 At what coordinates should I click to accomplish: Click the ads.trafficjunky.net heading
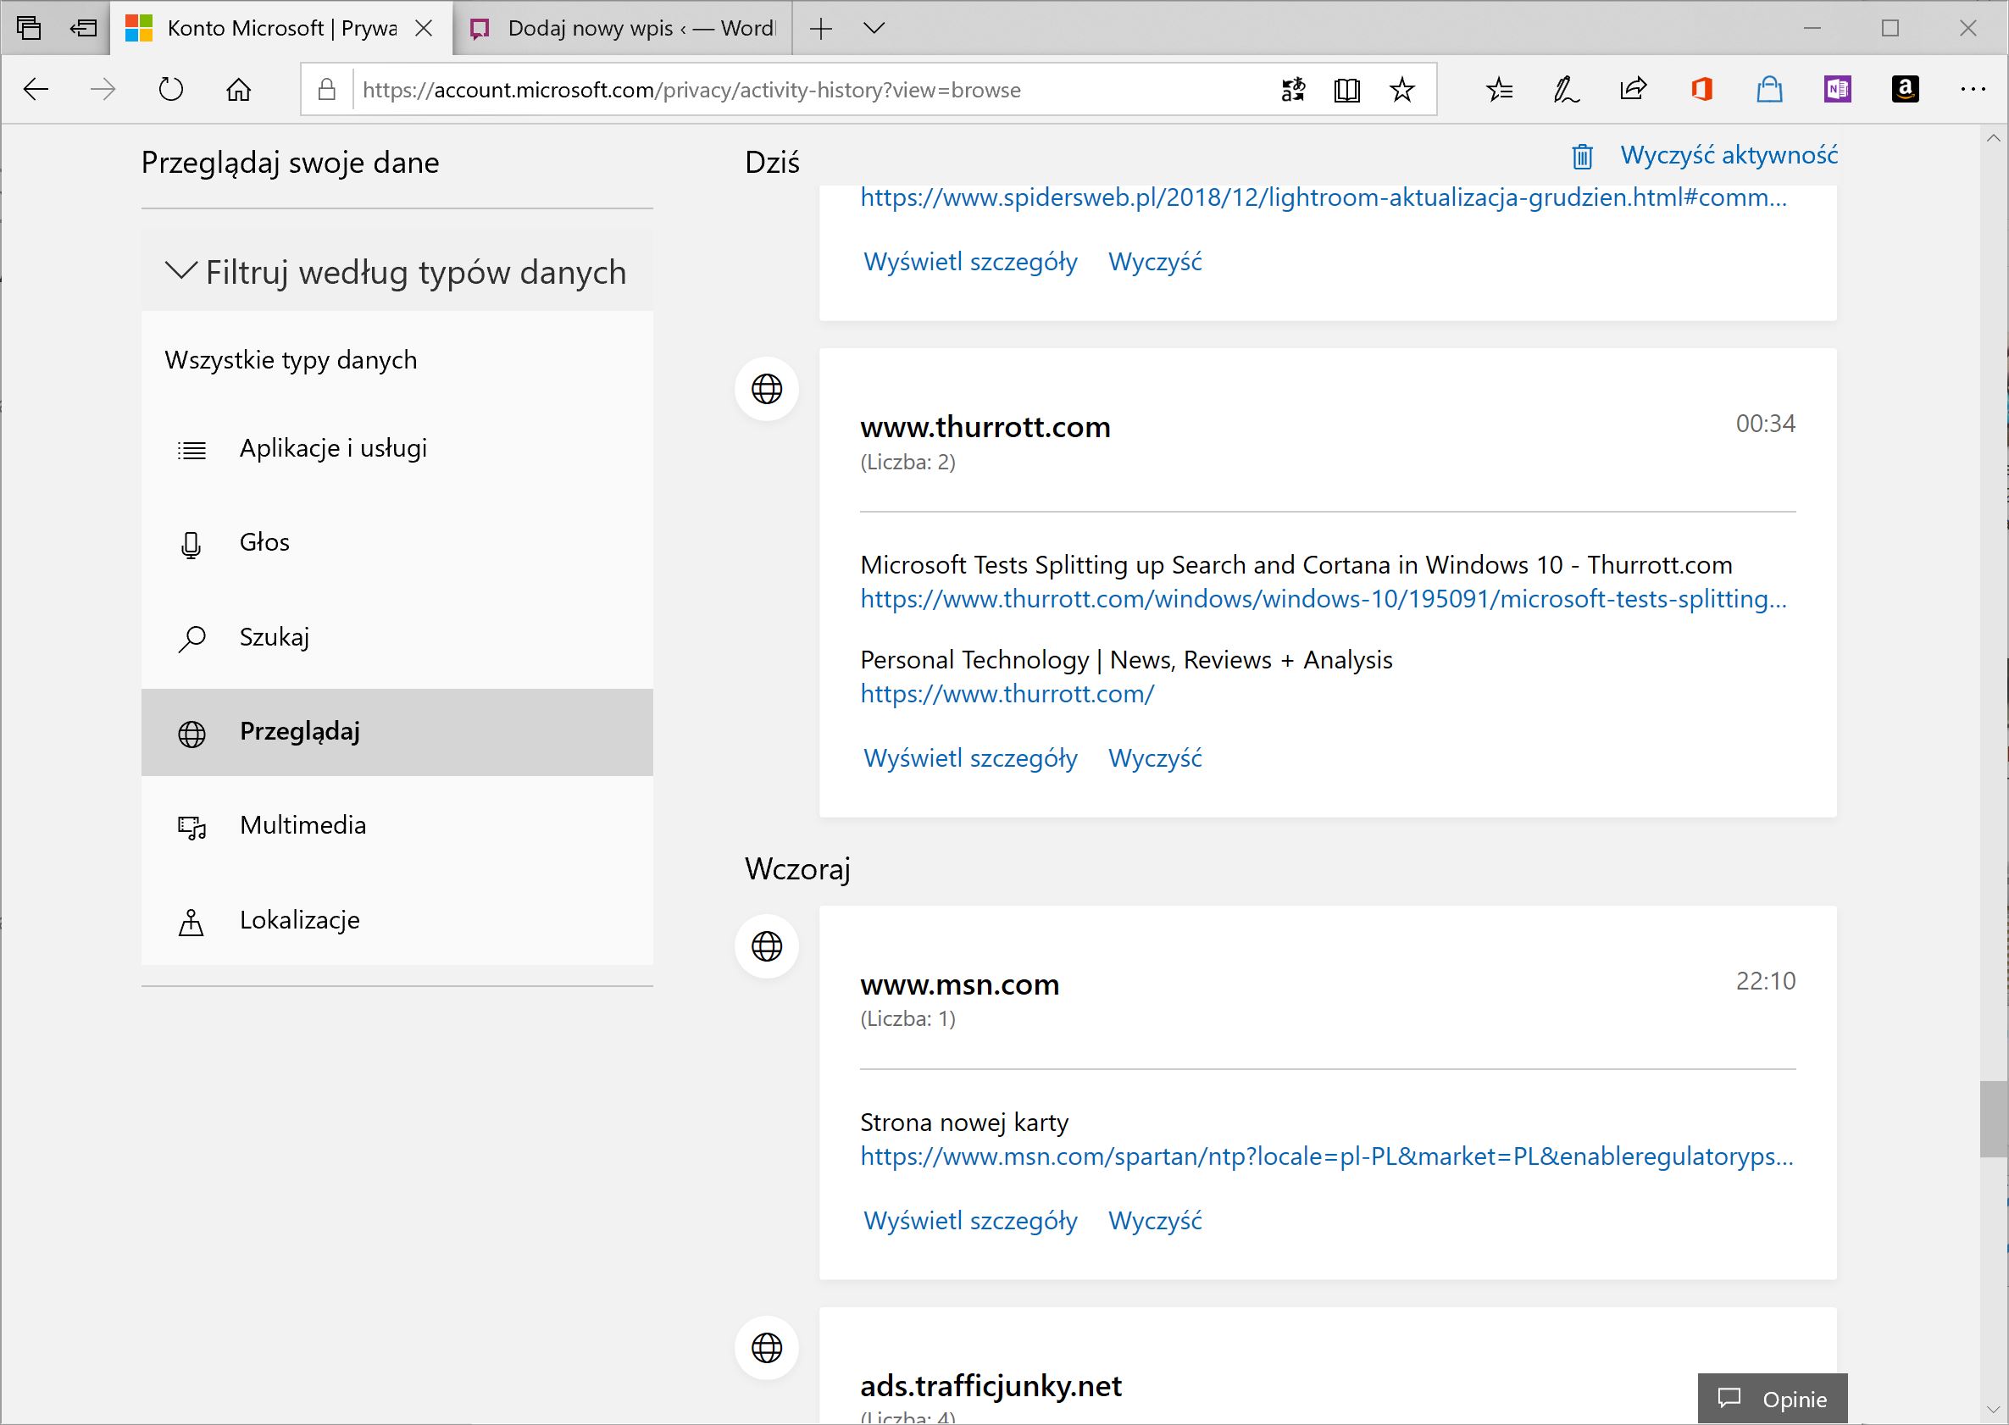point(991,1386)
